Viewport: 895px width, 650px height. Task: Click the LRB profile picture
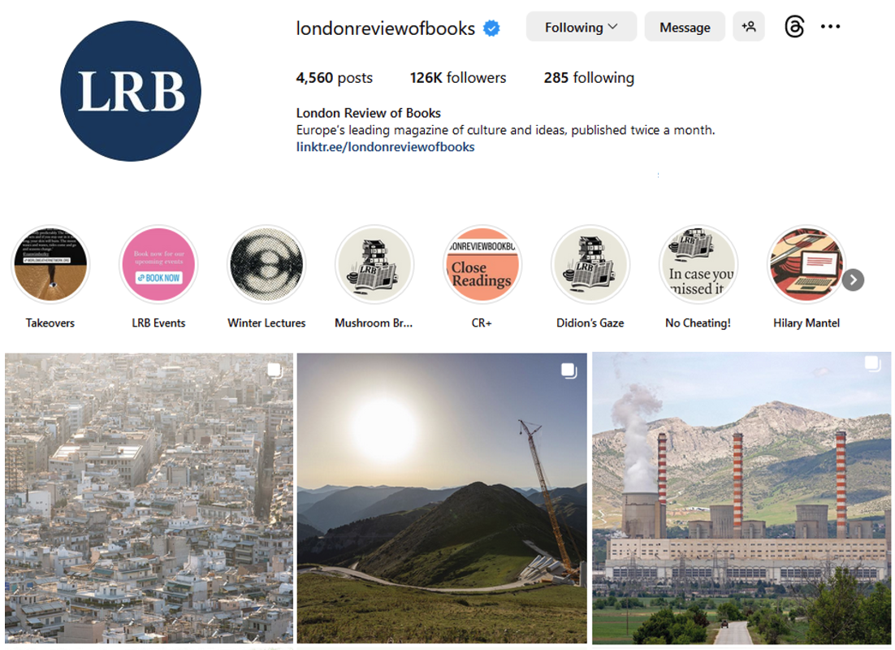click(131, 91)
